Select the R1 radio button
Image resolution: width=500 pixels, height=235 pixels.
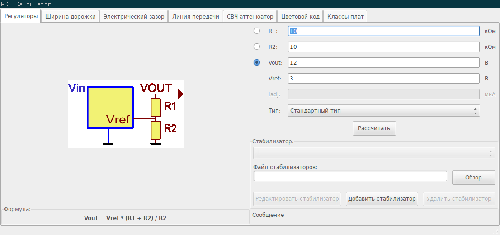click(257, 31)
